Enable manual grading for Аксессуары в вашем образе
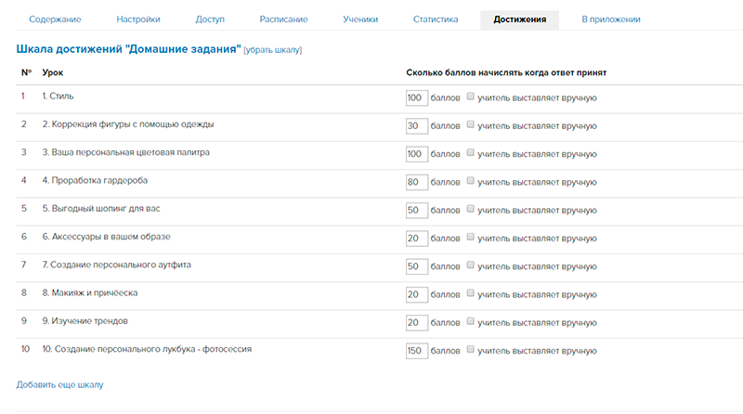The width and height of the screenshot is (743, 414). tap(471, 238)
